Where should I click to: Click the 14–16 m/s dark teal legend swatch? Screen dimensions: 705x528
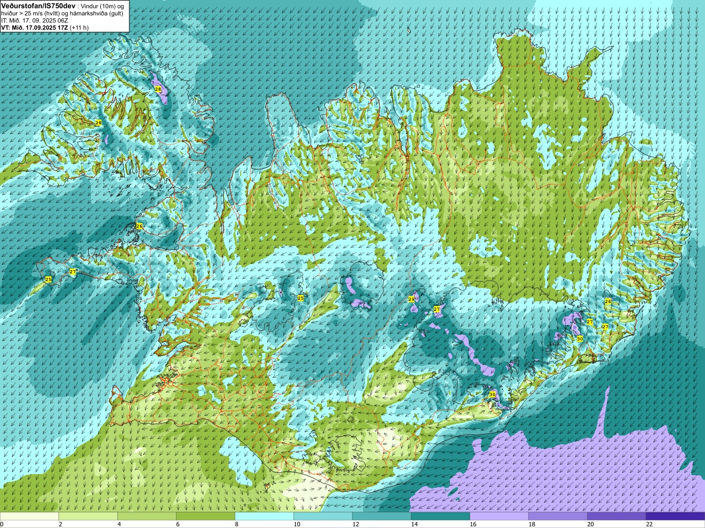[440, 516]
